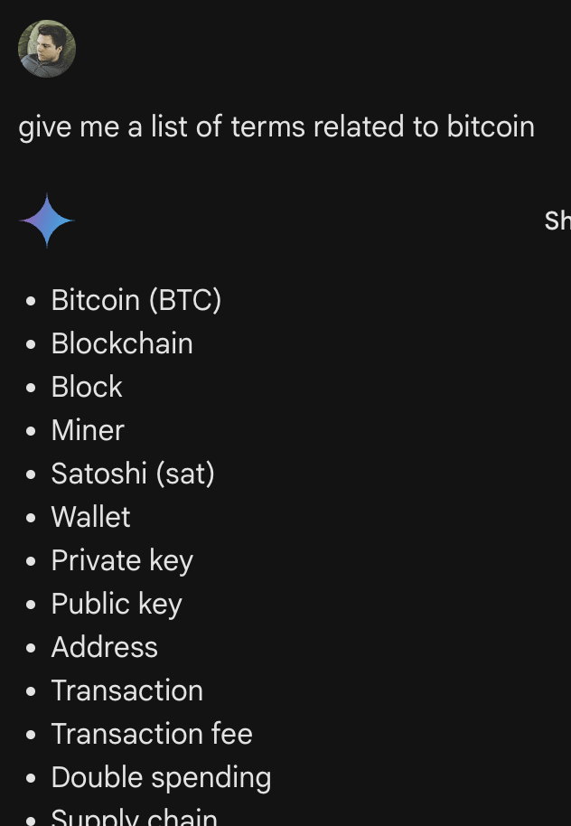
Task: Click the partially visible 'Supply chain' item
Action: coord(134,817)
